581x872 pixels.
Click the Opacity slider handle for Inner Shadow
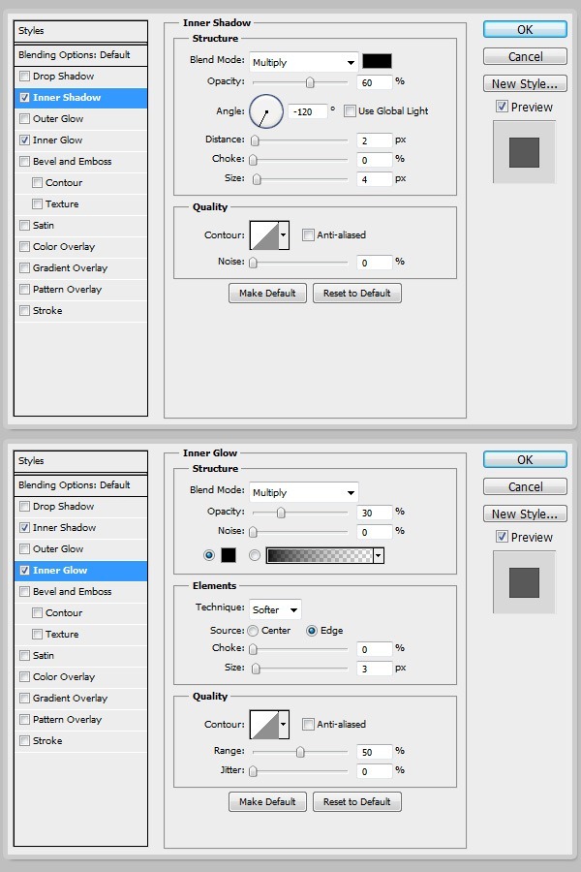[310, 83]
